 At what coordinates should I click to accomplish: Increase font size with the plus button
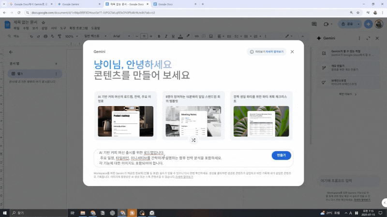click(x=151, y=37)
